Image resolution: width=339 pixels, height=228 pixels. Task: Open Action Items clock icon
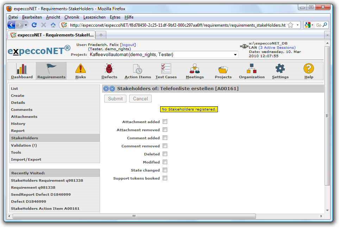tap(138, 69)
